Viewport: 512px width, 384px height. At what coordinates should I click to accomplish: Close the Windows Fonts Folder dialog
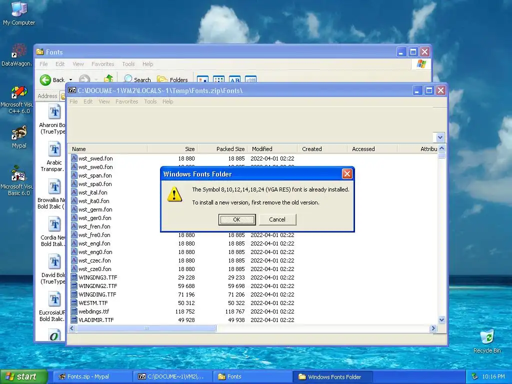pos(347,174)
